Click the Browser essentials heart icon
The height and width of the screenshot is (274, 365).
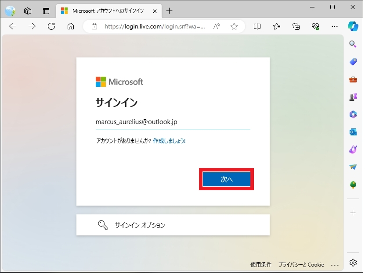[x=315, y=26]
